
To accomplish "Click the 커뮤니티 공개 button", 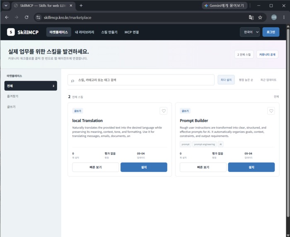I will (x=267, y=55).
